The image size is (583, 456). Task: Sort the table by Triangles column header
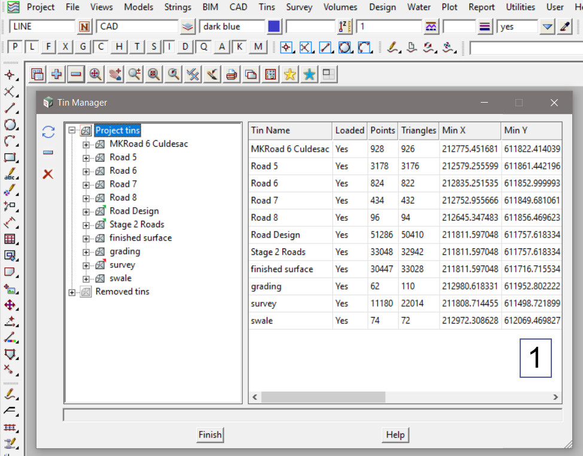pyautogui.click(x=419, y=131)
